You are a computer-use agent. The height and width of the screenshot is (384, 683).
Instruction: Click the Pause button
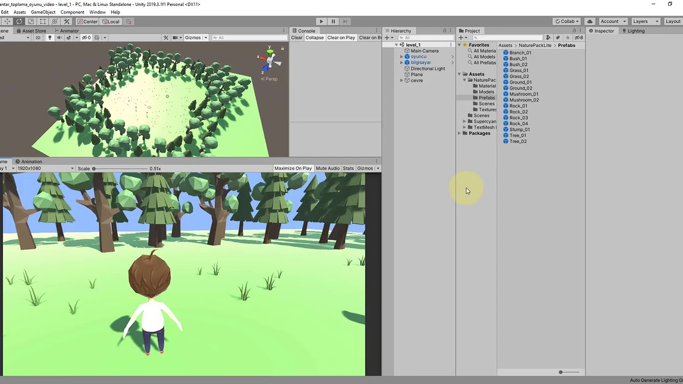pos(333,21)
